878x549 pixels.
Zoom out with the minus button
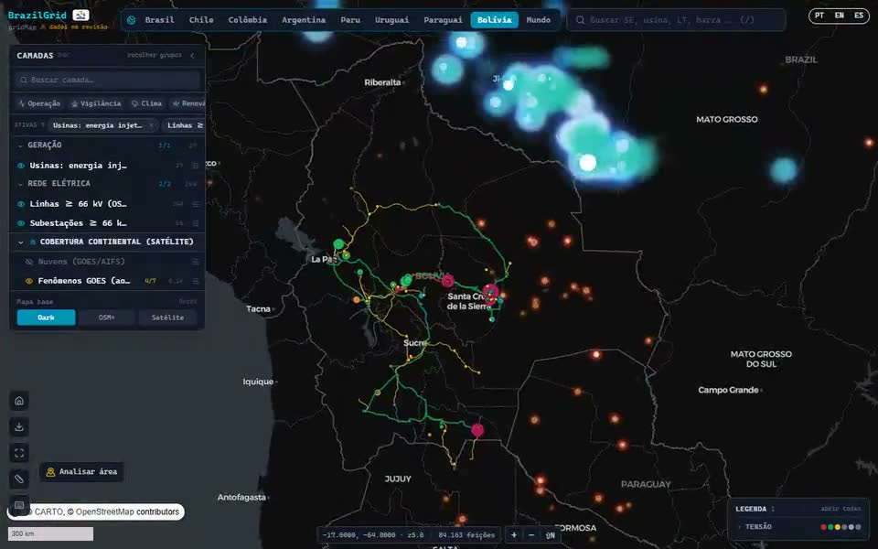pos(531,535)
